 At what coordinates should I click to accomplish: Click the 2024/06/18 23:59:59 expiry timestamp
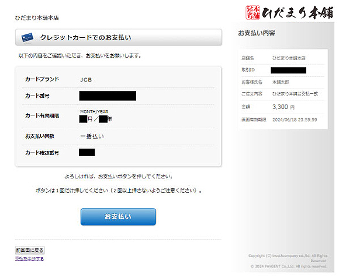pos(295,120)
